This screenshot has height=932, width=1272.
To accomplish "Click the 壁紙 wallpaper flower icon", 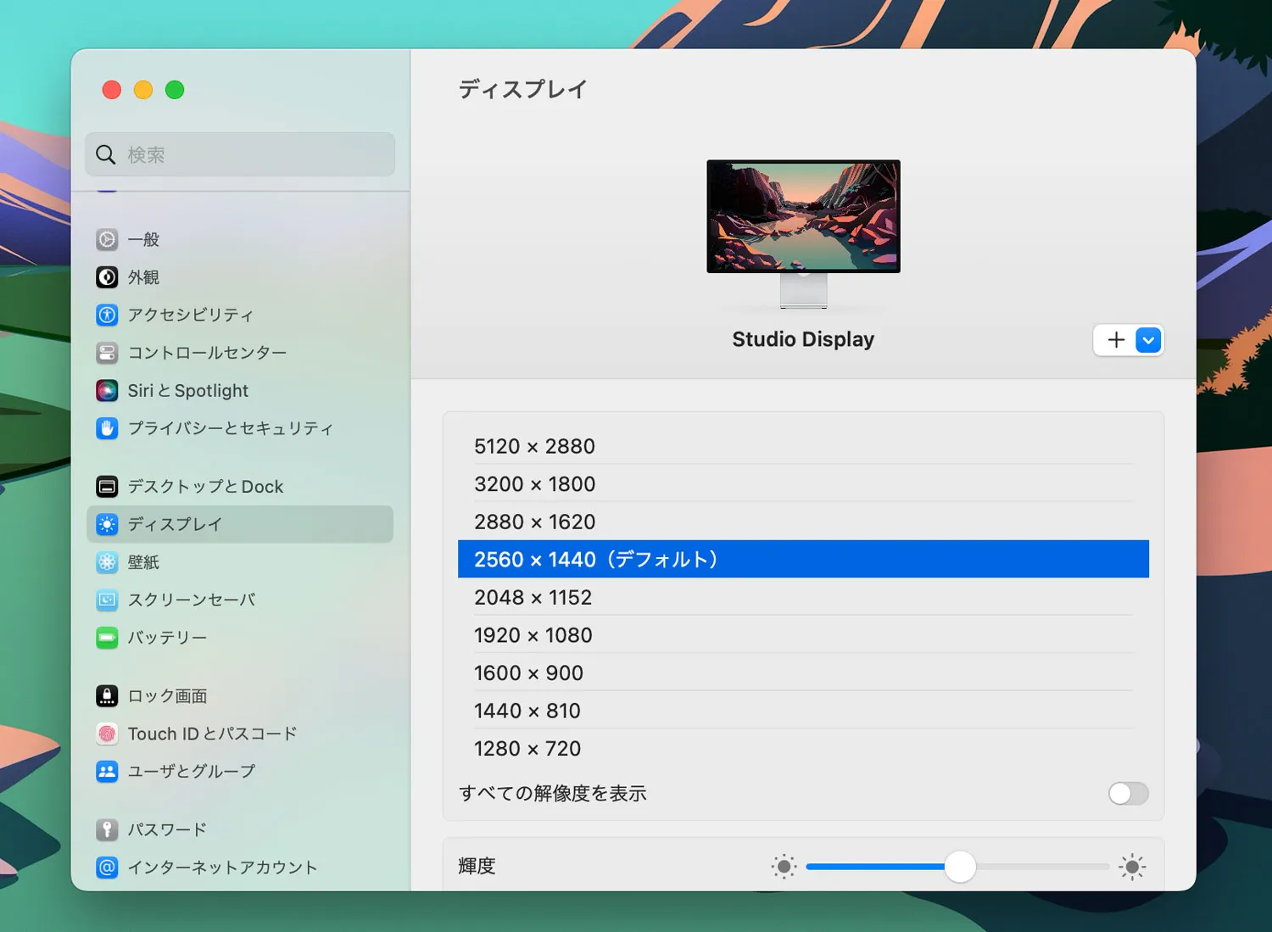I will (x=107, y=561).
